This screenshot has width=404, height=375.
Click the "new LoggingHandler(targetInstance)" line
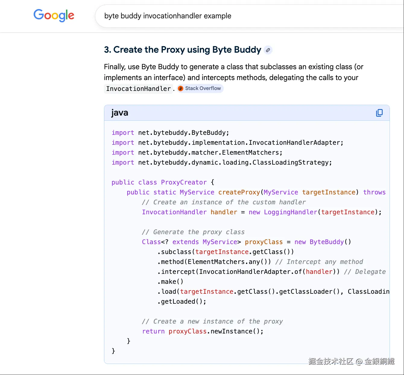262,212
